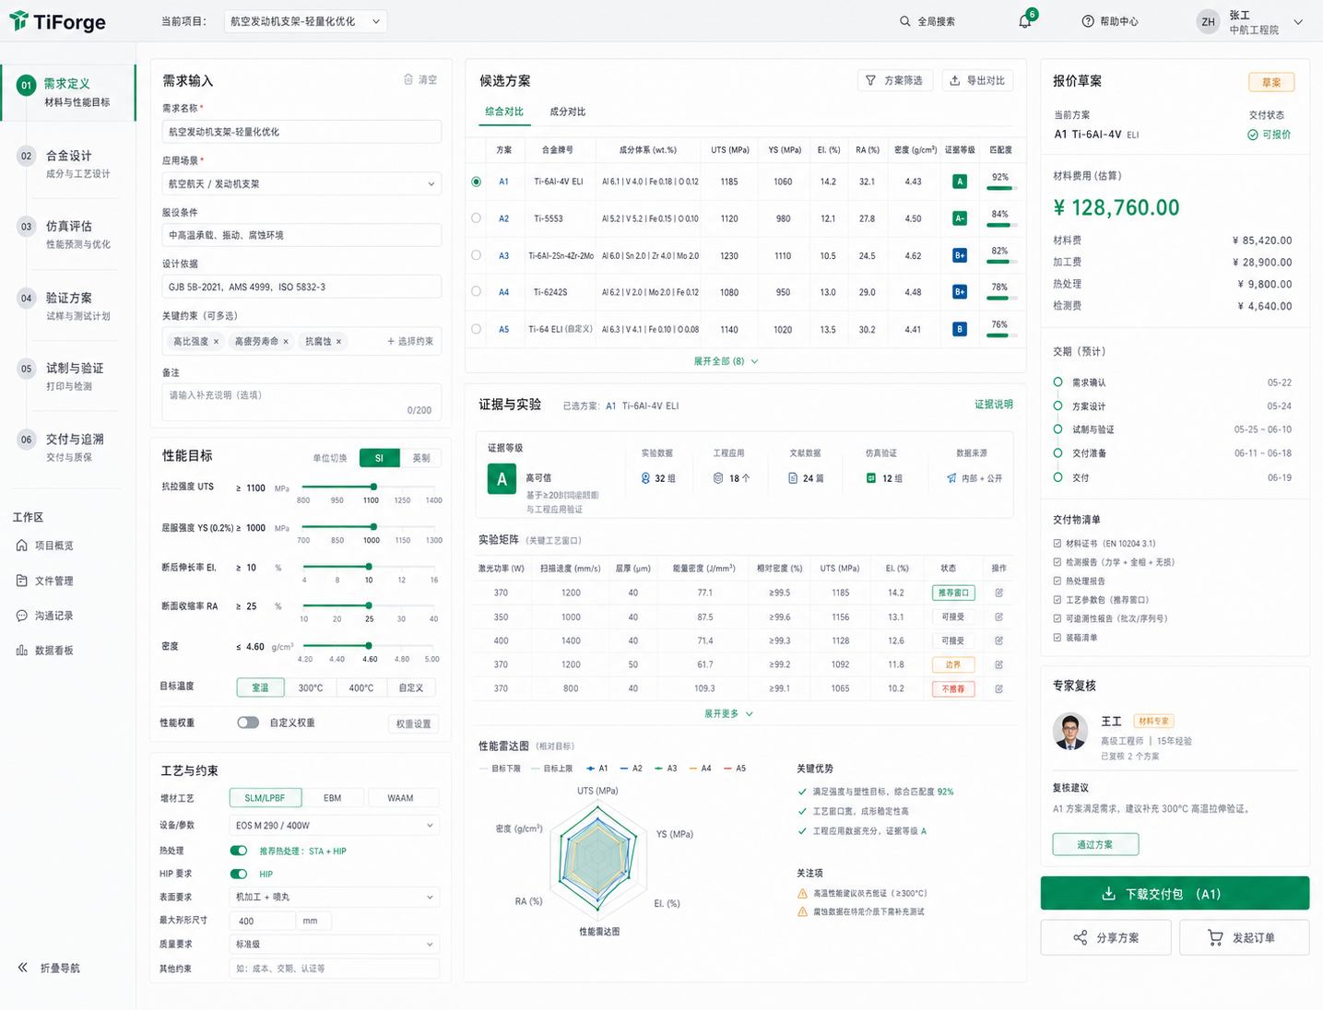
Task: Select candidate A2 radio button
Action: (476, 218)
